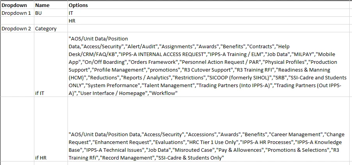
Task: Click the 'Dropdown 2' cell
Action: [x=17, y=28]
